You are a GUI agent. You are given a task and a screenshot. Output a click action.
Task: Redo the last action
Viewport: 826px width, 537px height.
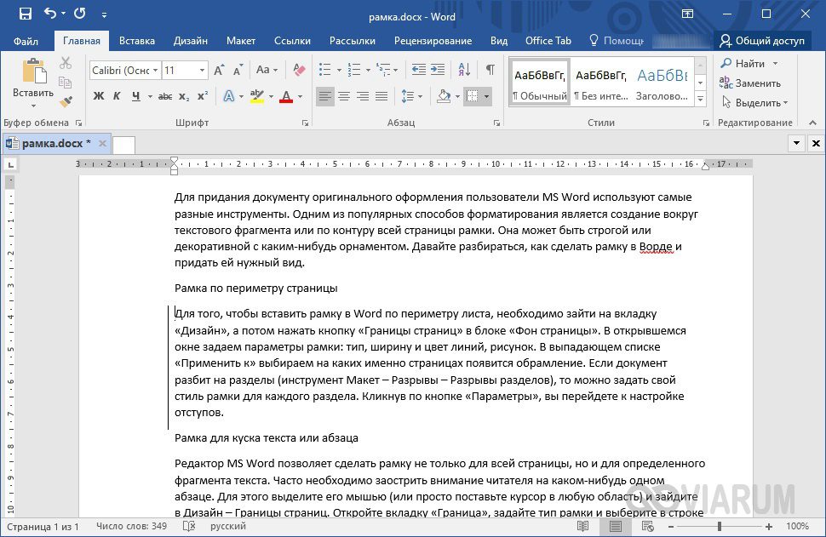79,13
